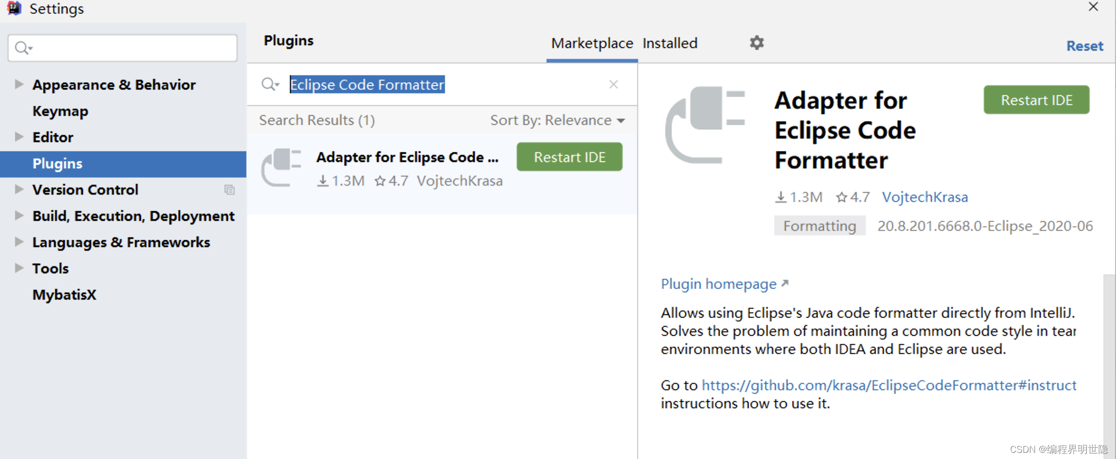Click the 1.3M downloads count in details
1116x459 pixels.
[799, 197]
